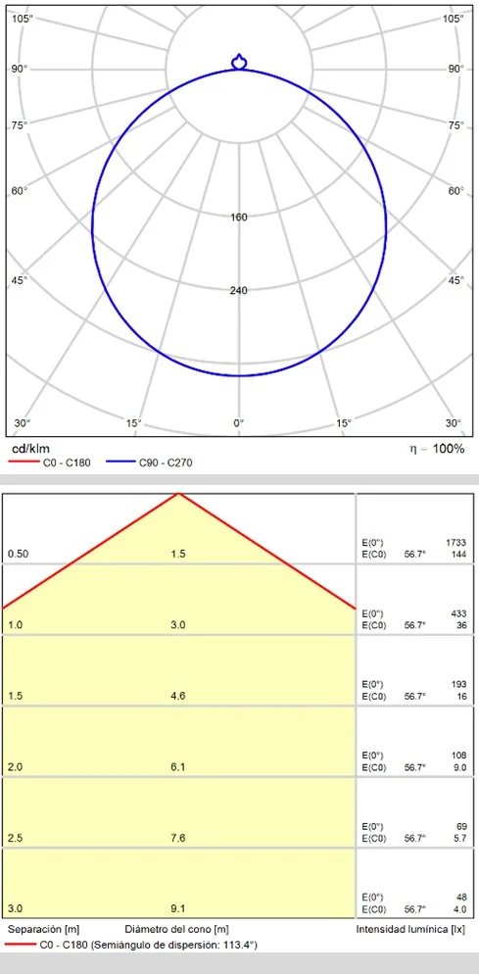Select the 240 ring label in polar diagram

[x=239, y=290]
